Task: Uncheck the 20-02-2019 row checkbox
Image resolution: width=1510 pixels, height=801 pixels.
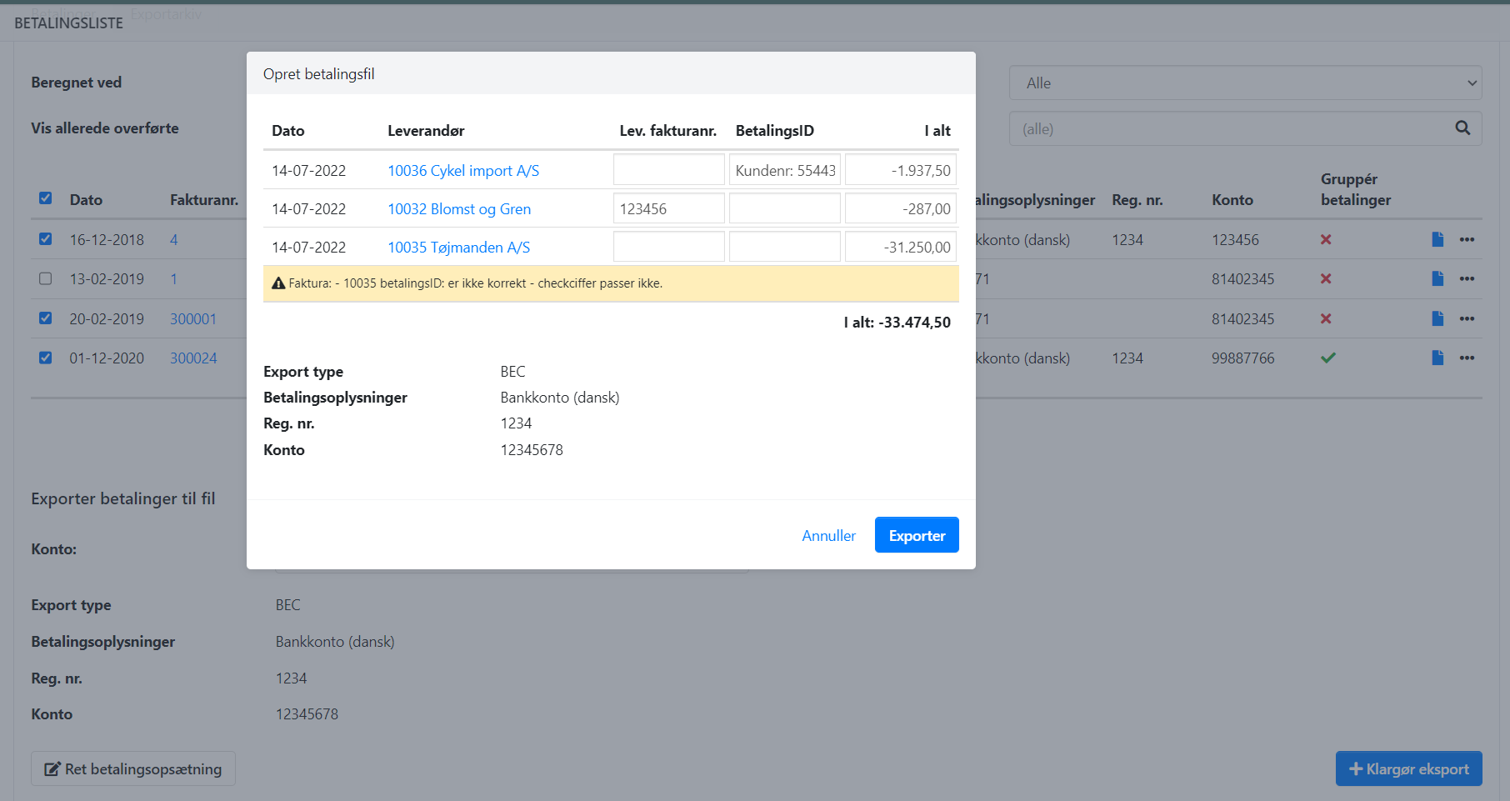Action: click(x=46, y=318)
